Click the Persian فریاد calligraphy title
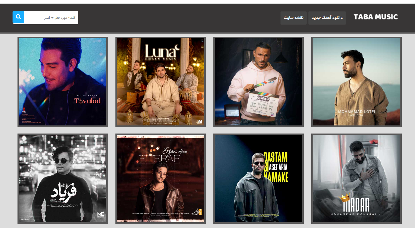The width and height of the screenshot is (415, 228). (63, 191)
